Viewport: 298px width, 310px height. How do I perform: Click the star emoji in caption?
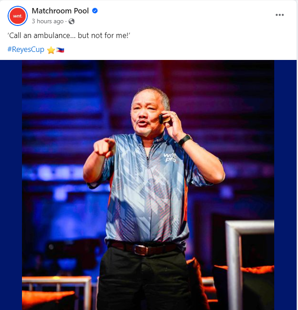[51, 50]
